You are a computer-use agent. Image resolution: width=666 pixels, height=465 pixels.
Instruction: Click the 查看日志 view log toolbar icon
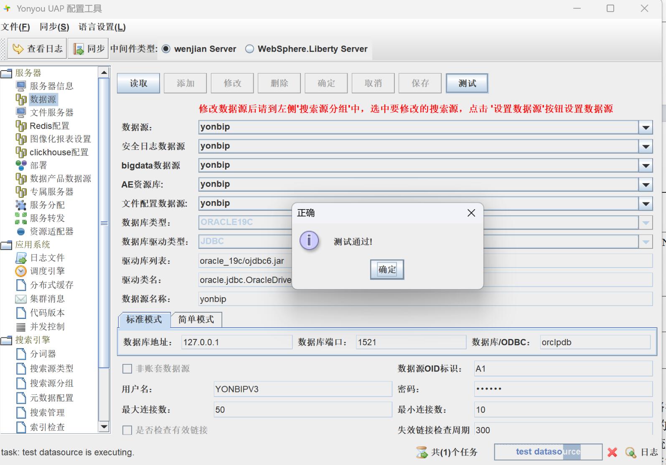point(18,49)
